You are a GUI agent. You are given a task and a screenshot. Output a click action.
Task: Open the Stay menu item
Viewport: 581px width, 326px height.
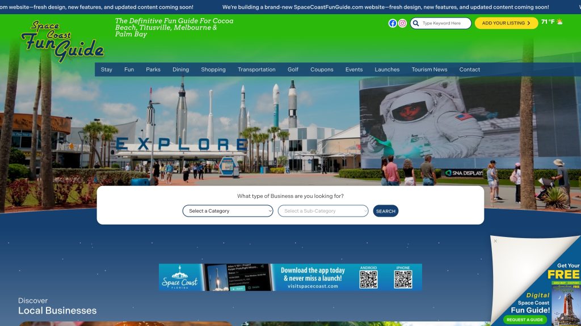coord(107,70)
